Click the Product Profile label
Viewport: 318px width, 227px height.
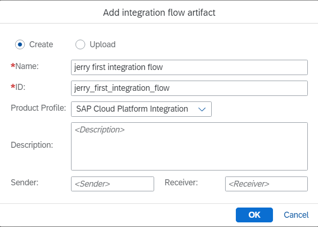pyautogui.click(x=39, y=108)
